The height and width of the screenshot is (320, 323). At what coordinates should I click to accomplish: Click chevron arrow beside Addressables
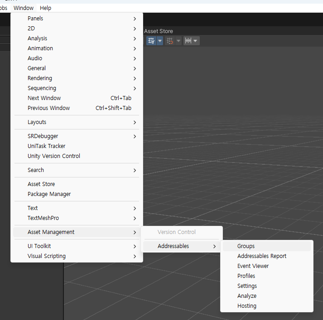pos(214,246)
